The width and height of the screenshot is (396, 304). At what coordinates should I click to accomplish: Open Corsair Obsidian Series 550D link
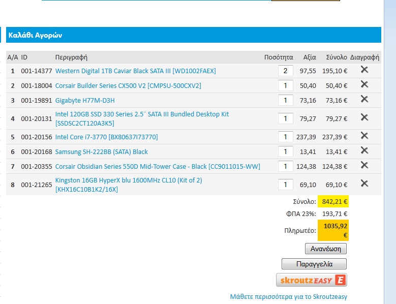[158, 166]
